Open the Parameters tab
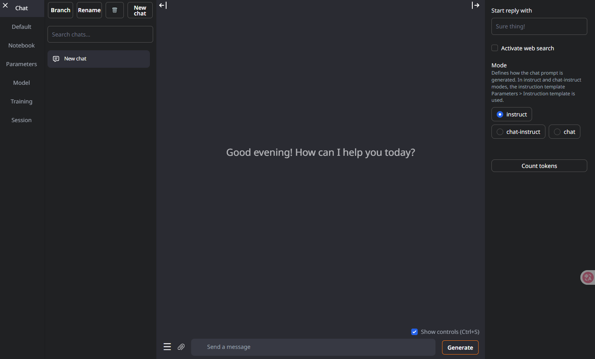The image size is (595, 359). click(22, 64)
